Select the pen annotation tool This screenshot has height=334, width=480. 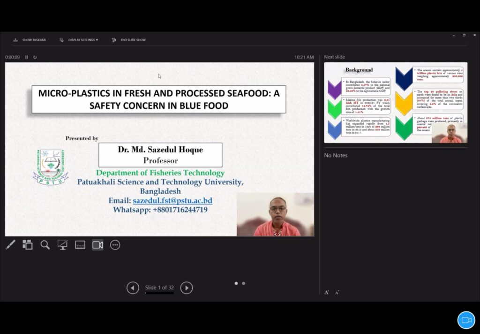tap(11, 244)
